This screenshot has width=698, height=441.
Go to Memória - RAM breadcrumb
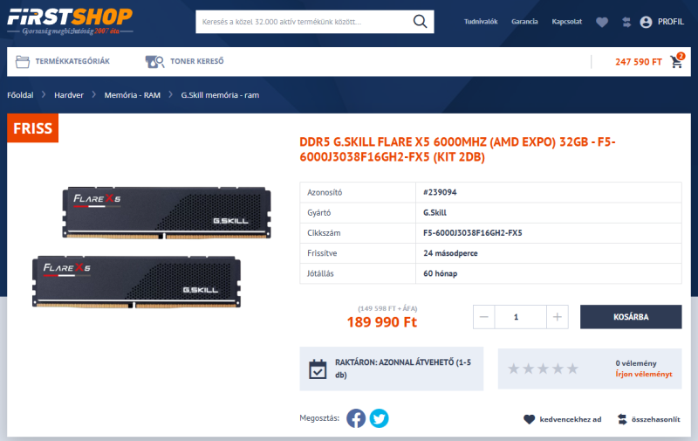(x=133, y=95)
